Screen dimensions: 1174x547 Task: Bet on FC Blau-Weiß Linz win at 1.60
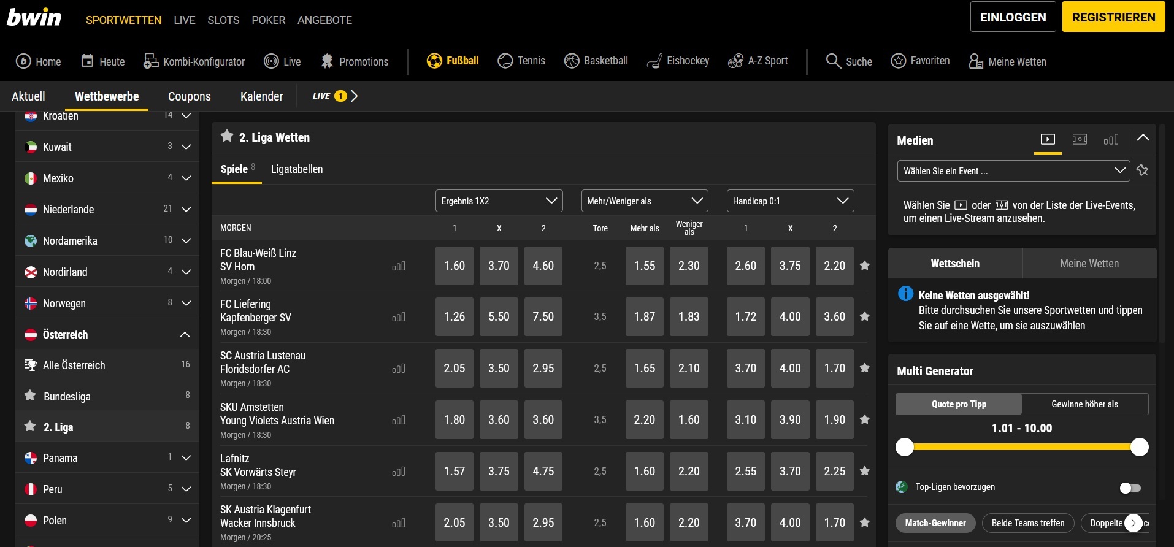tap(455, 266)
